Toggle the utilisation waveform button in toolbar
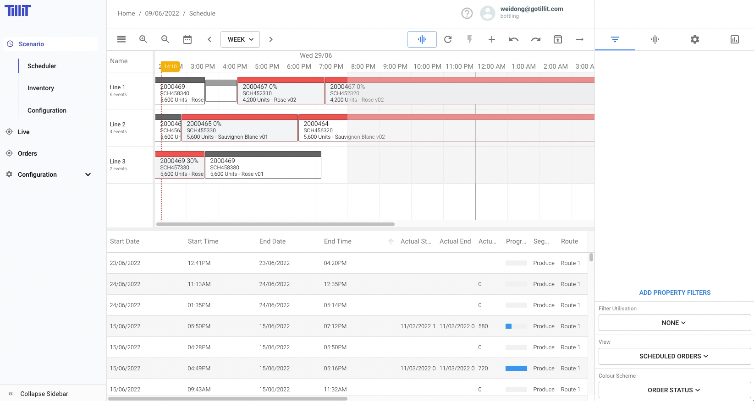754x401 pixels. (x=422, y=39)
